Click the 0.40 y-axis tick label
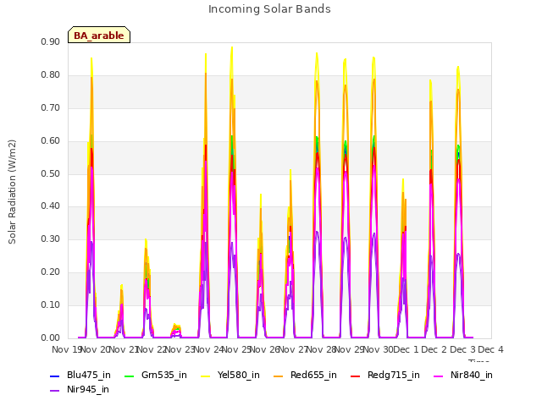 pyautogui.click(x=51, y=206)
